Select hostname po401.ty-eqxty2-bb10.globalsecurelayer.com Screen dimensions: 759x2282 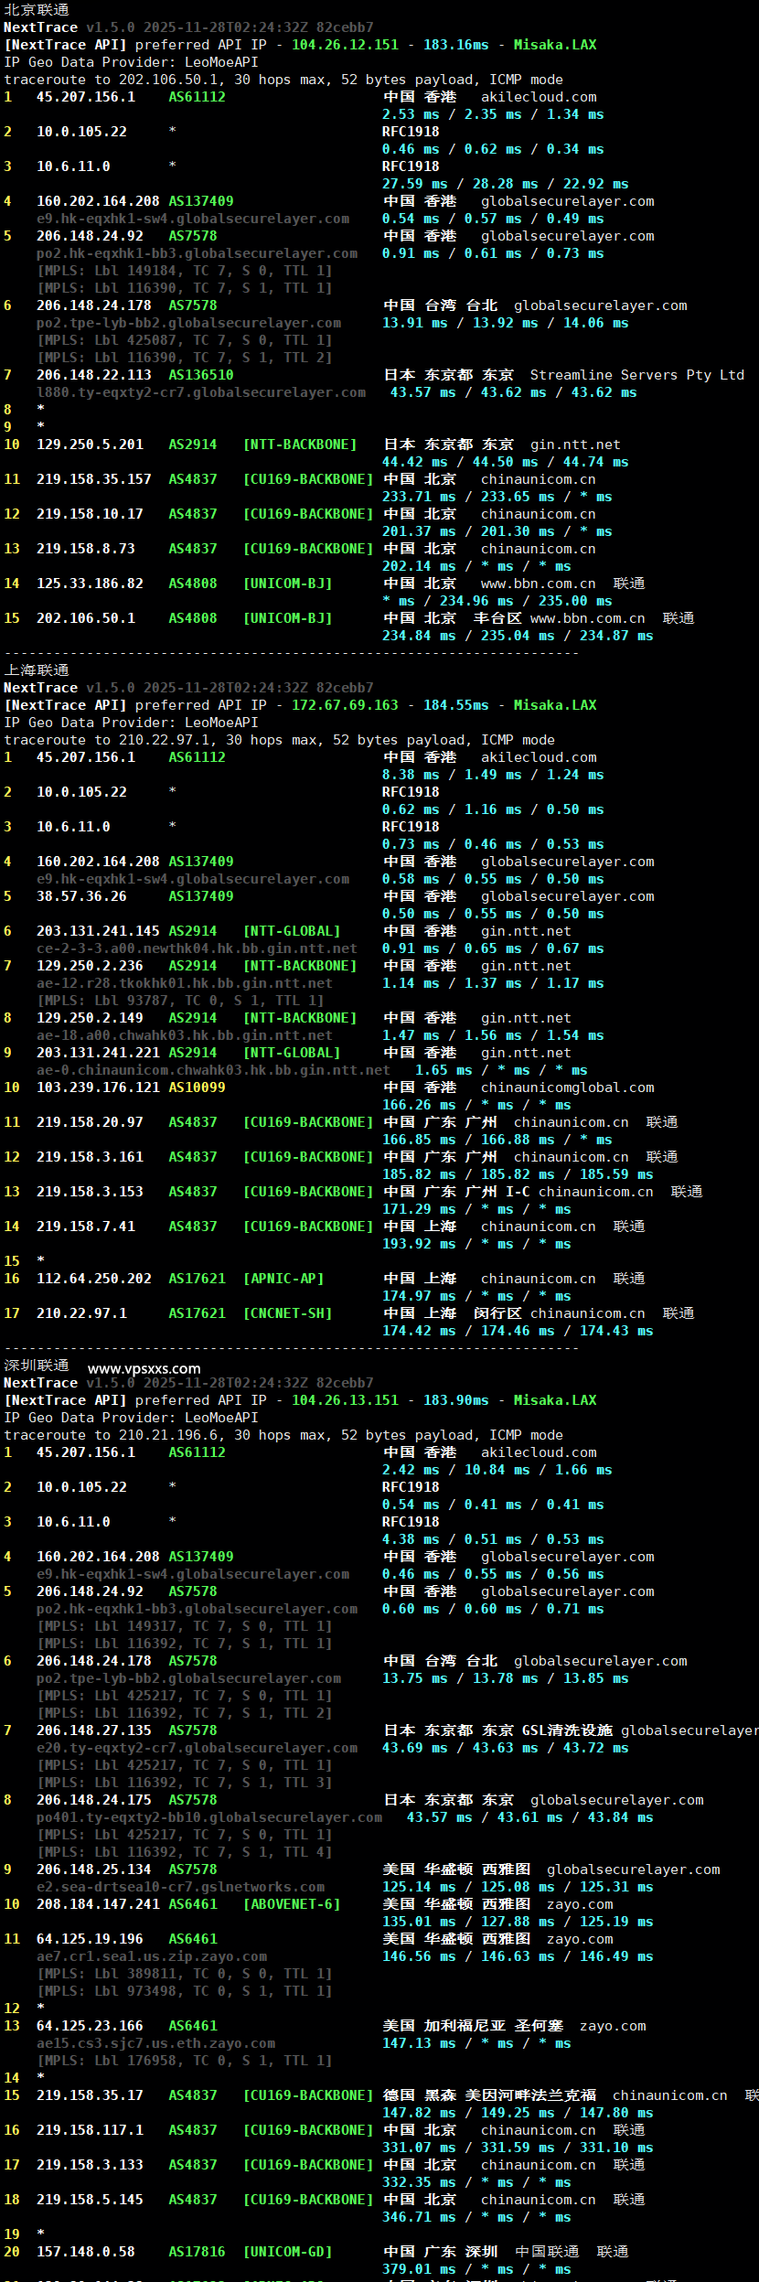click(209, 1817)
